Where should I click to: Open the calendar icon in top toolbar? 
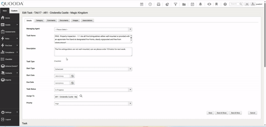coord(142,4)
